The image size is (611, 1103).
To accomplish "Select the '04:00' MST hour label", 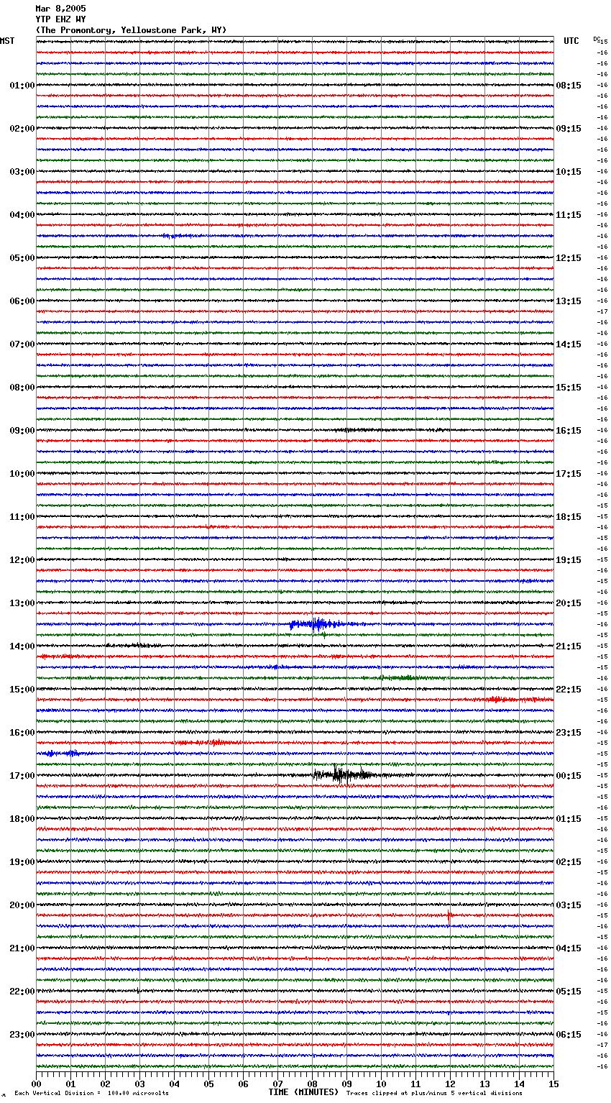I will [x=22, y=215].
